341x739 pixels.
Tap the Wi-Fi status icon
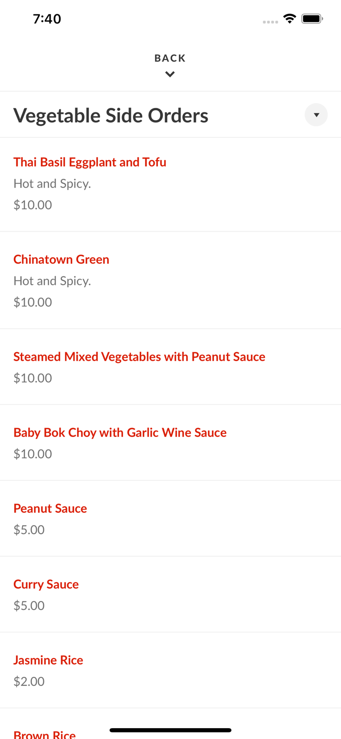(289, 18)
